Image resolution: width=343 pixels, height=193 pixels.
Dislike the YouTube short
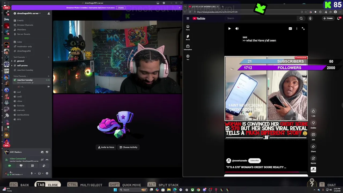[313, 123]
